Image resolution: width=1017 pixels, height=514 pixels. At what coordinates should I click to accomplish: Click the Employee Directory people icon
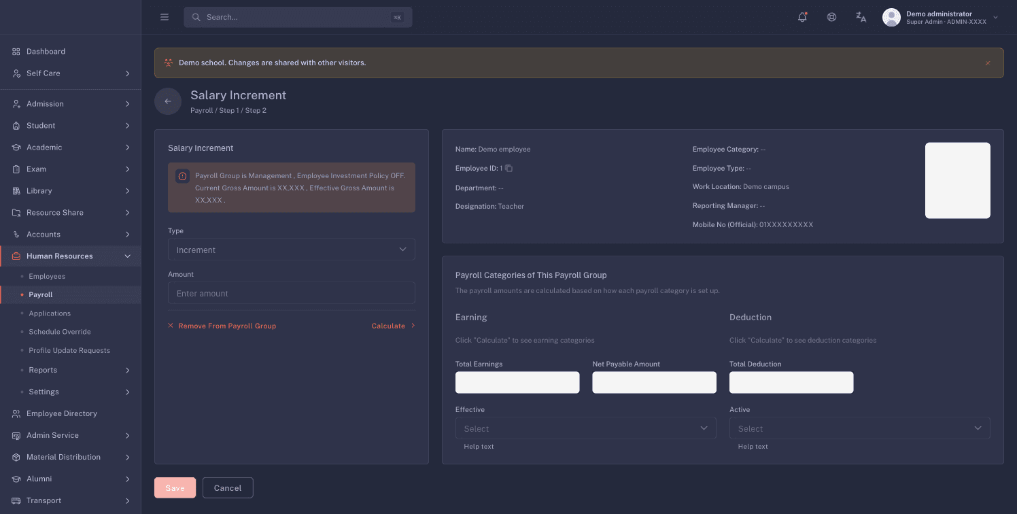[16, 413]
